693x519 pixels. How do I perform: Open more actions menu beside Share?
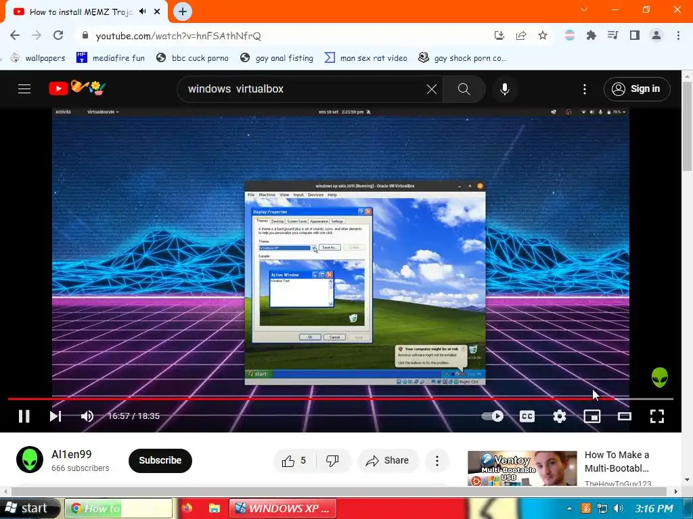[x=437, y=461]
